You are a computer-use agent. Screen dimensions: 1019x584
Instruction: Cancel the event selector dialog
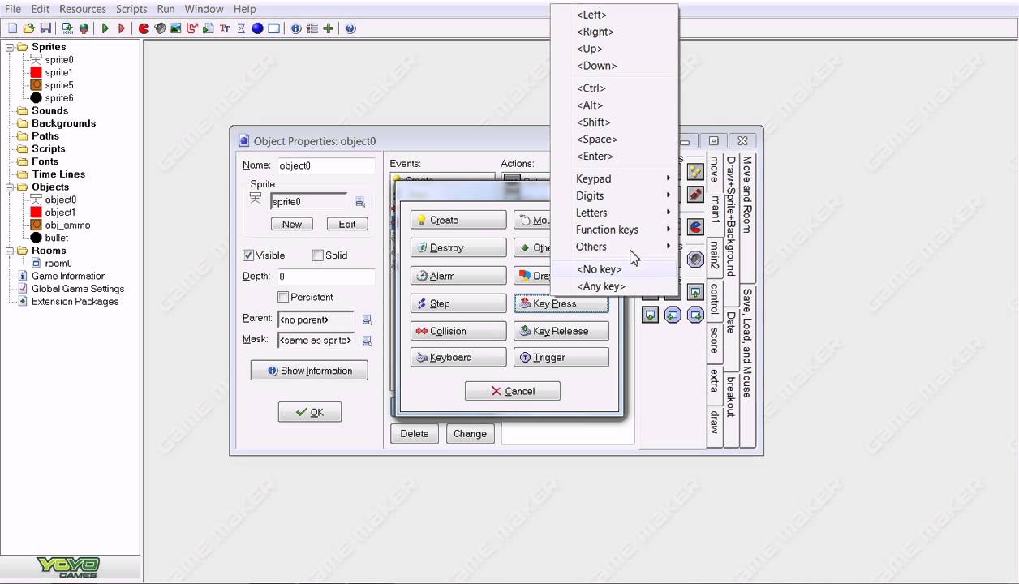512,391
